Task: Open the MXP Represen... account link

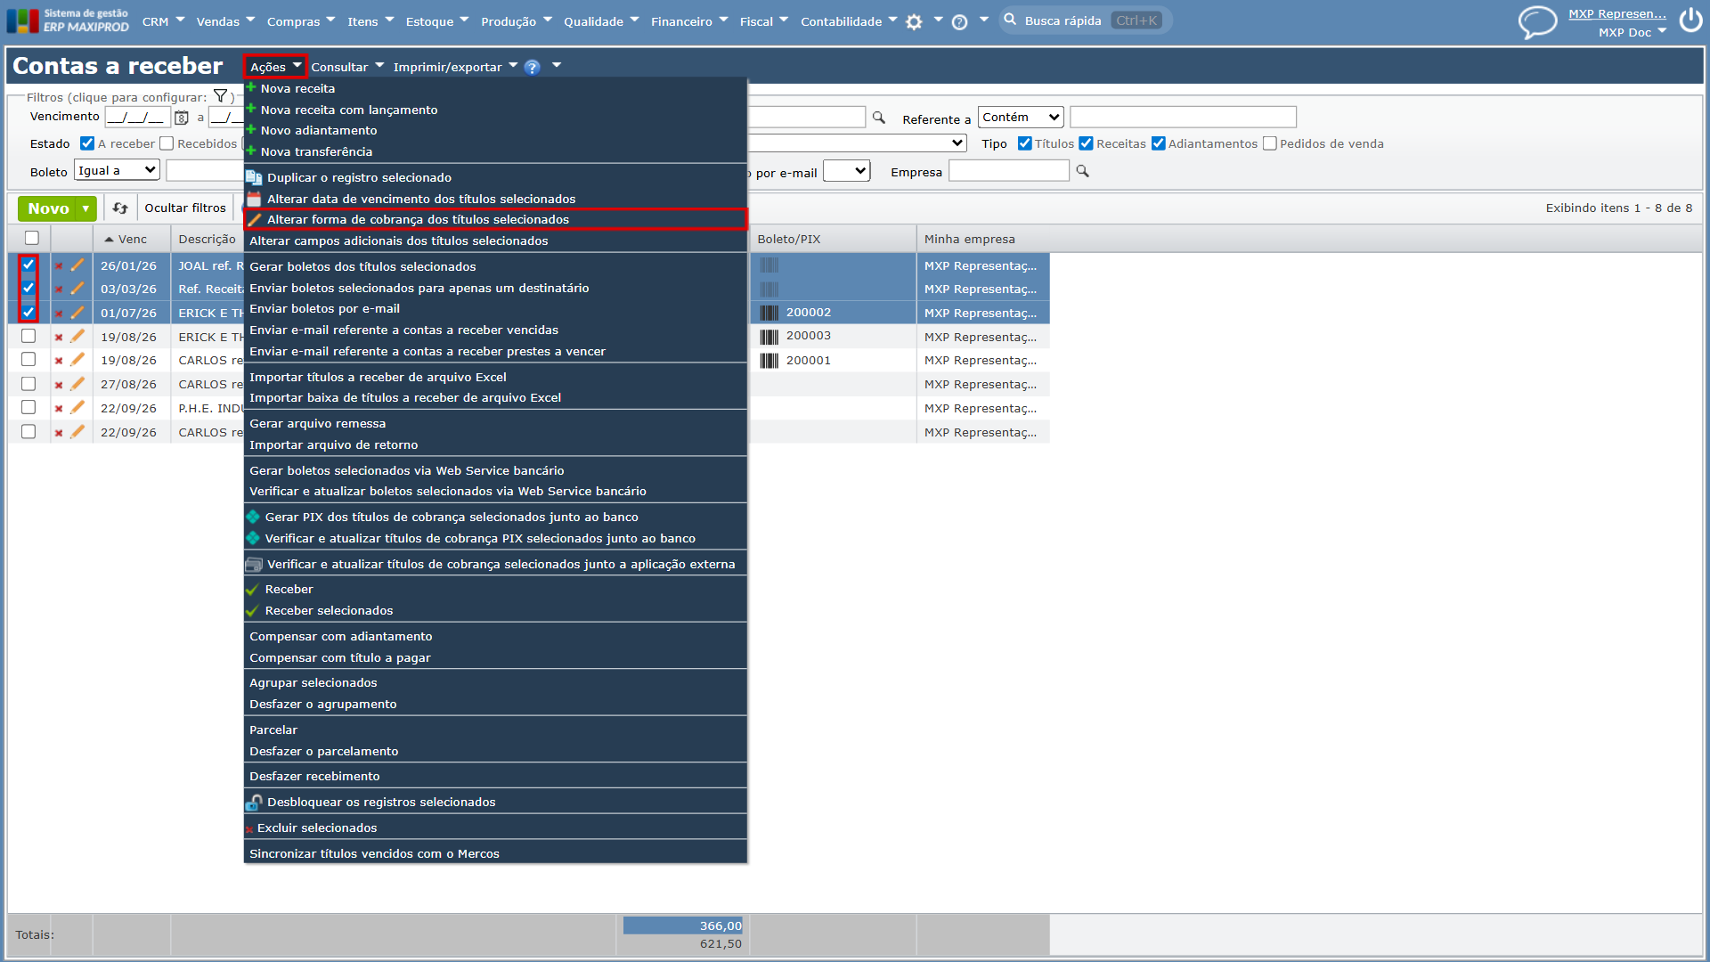Action: click(1617, 13)
